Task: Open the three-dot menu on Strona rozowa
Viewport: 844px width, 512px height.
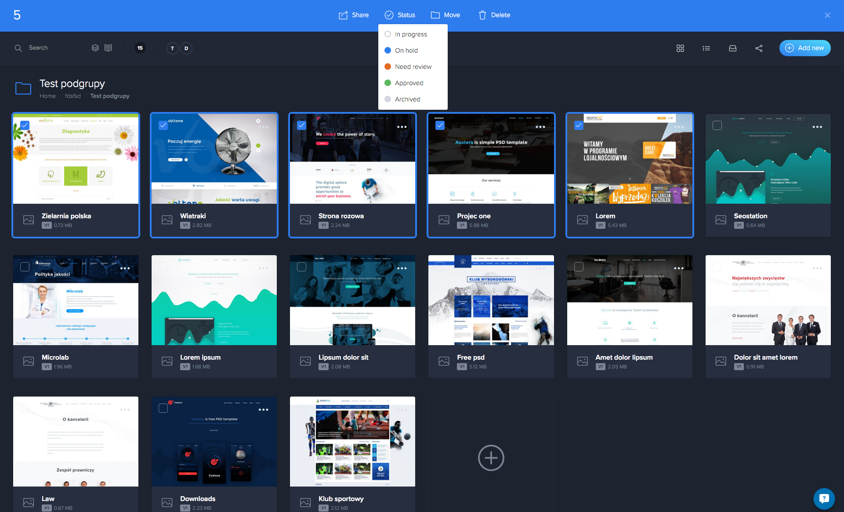Action: pyautogui.click(x=402, y=126)
